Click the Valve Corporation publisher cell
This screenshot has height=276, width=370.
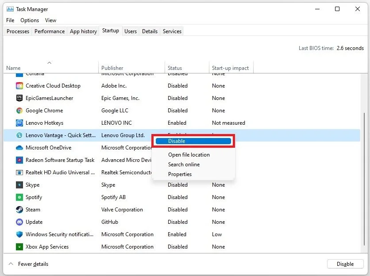[122, 210]
